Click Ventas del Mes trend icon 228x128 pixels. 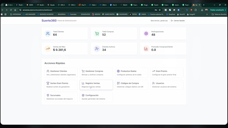(48, 49)
